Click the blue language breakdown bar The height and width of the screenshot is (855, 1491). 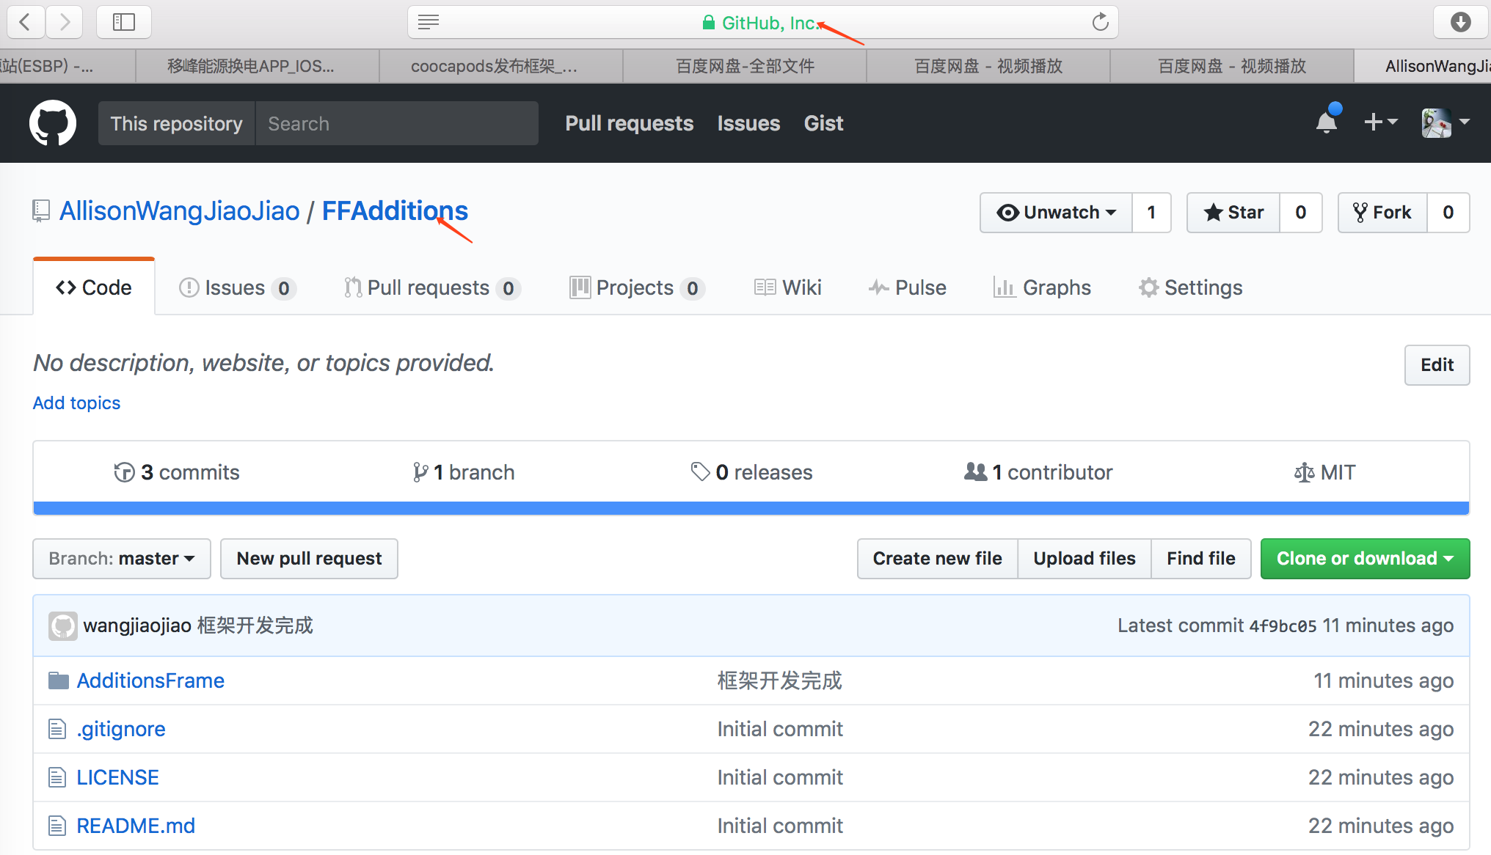[751, 508]
